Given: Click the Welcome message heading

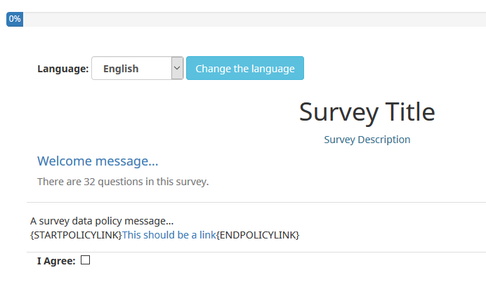Looking at the screenshot, I should (98, 161).
